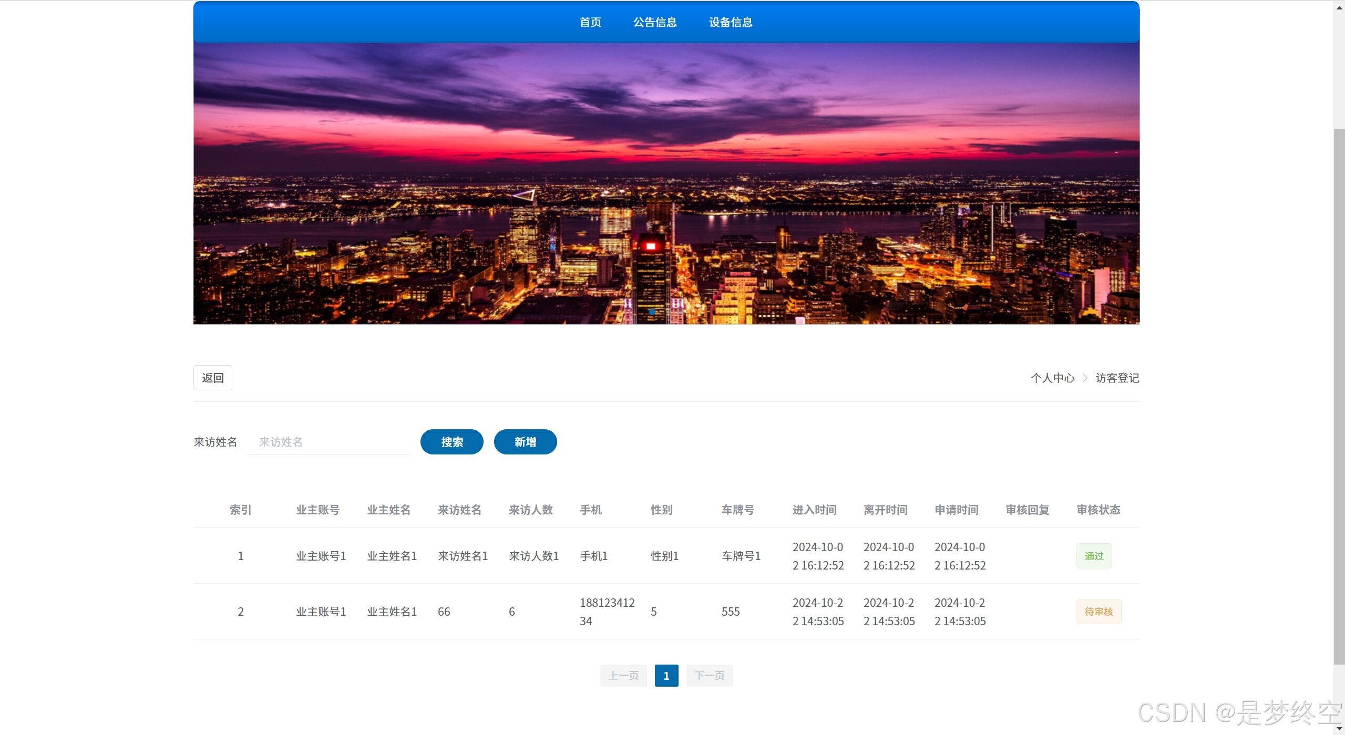Open the 设备信息 navigation item
Viewport: 1345px width, 735px height.
[731, 22]
